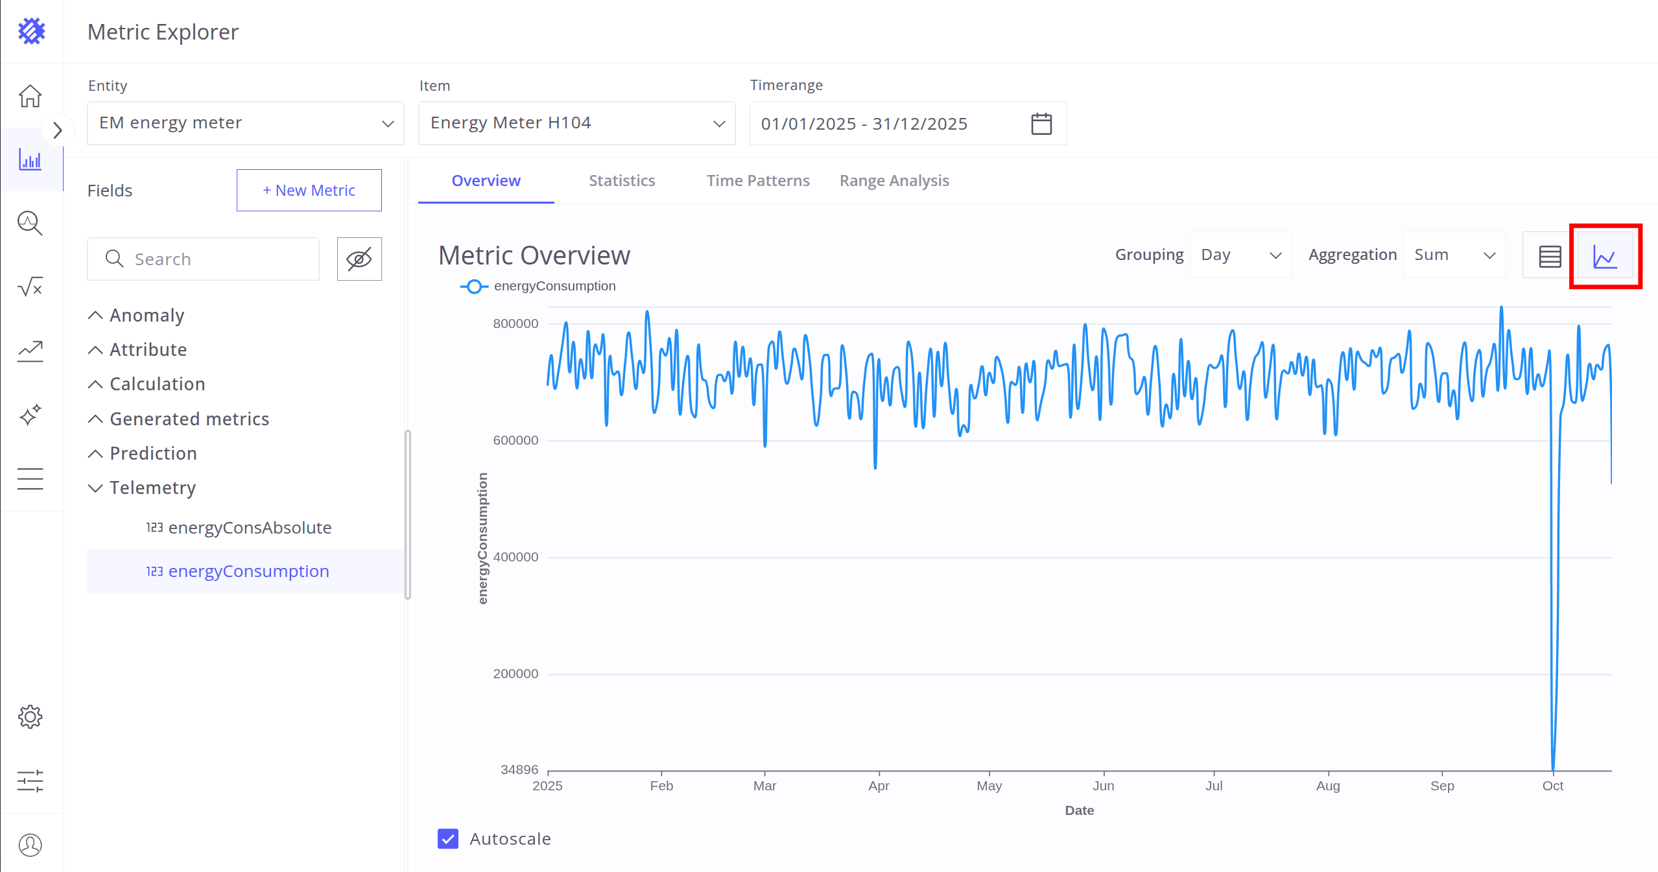Uncheck the Autoscale checkbox
Viewport: 1658px width, 872px height.
448,838
